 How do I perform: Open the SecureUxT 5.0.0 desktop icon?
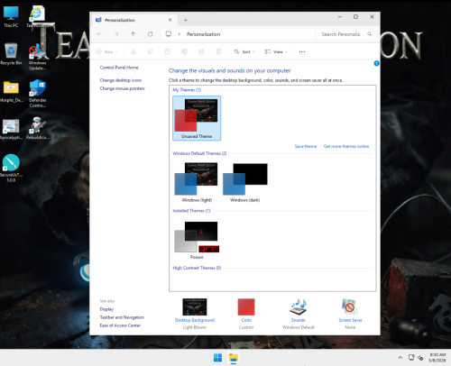(11, 168)
